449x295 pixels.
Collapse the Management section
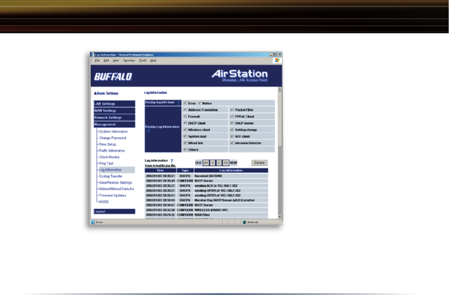coord(114,124)
